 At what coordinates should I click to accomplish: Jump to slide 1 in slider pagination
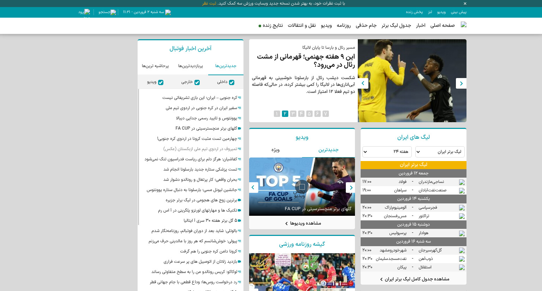(x=277, y=114)
